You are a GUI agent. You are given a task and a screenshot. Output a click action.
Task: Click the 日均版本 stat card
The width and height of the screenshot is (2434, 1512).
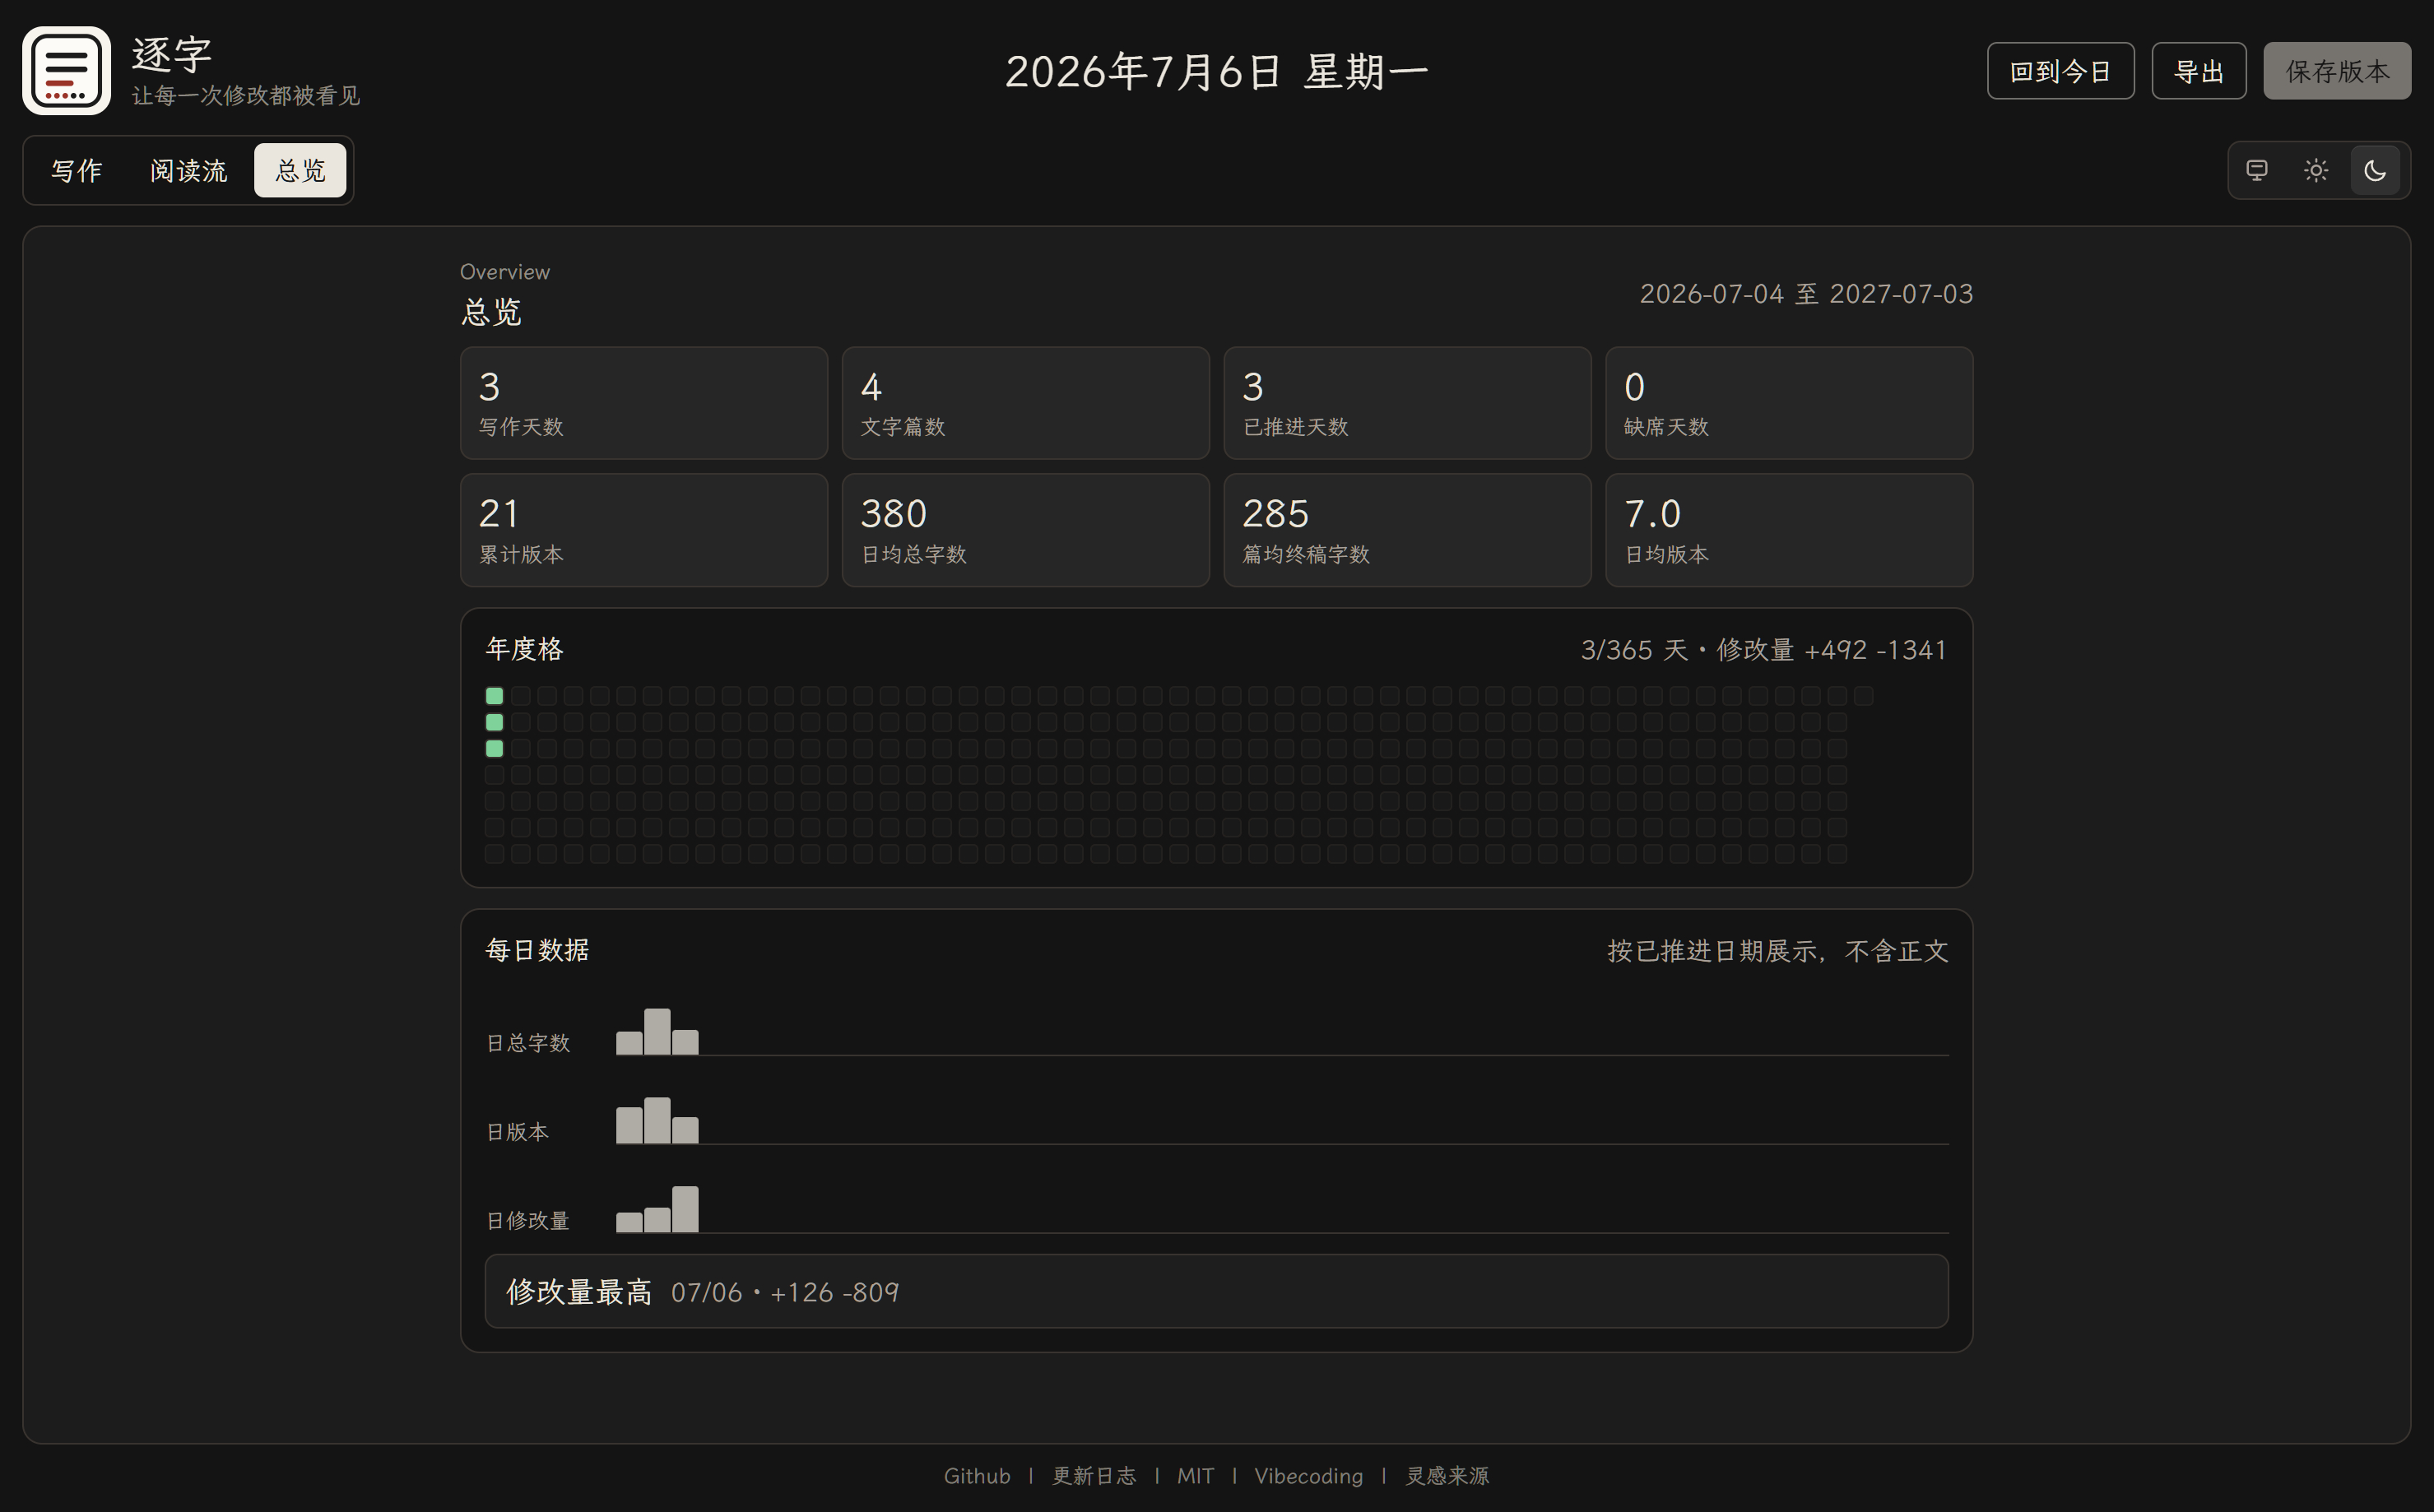1789,530
